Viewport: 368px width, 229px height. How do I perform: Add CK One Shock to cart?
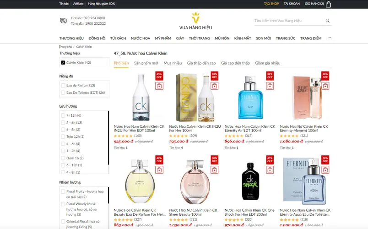point(270,169)
